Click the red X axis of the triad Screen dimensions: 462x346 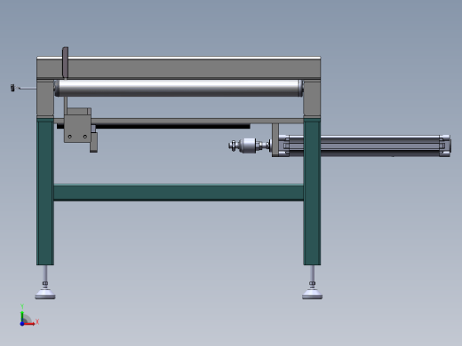pos(29,324)
